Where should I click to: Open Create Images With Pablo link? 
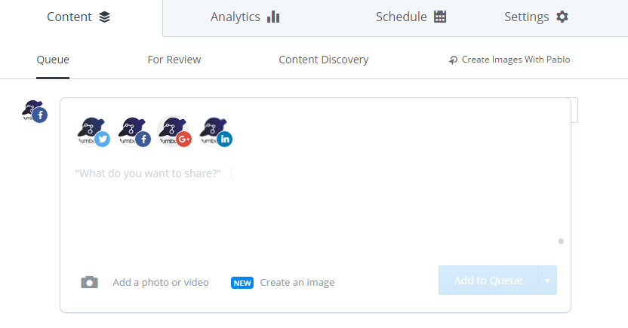(516, 60)
